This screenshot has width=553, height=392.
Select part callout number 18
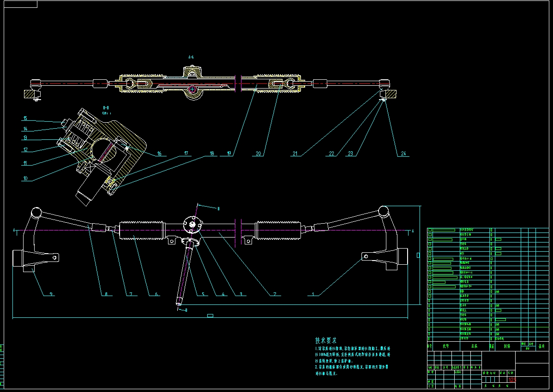[x=211, y=154]
